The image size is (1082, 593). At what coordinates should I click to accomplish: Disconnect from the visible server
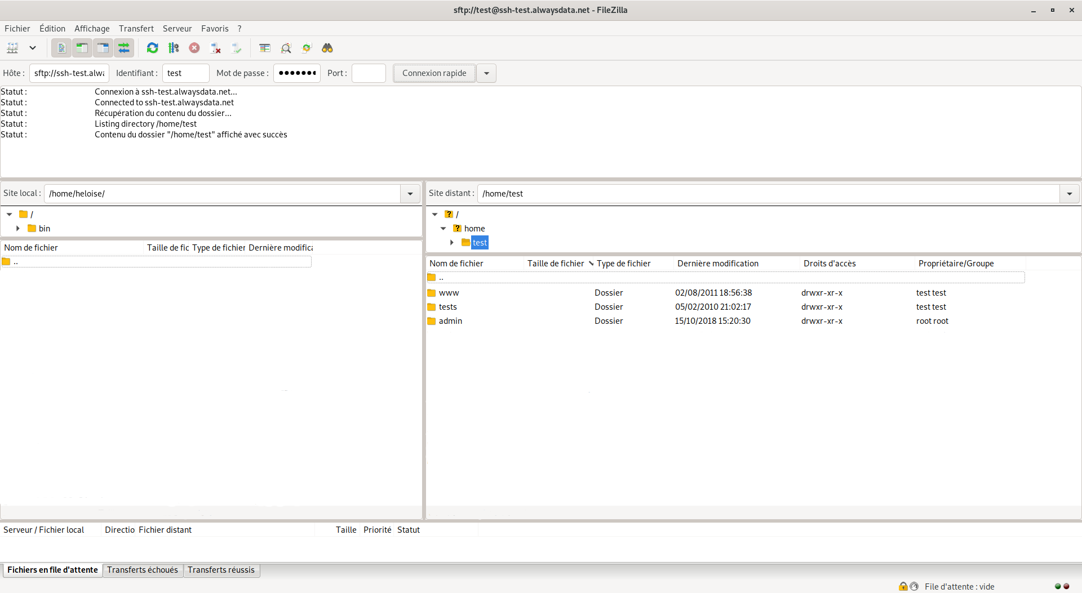pos(215,48)
